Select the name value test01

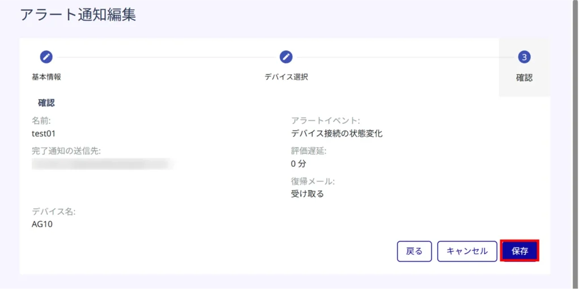pyautogui.click(x=43, y=133)
